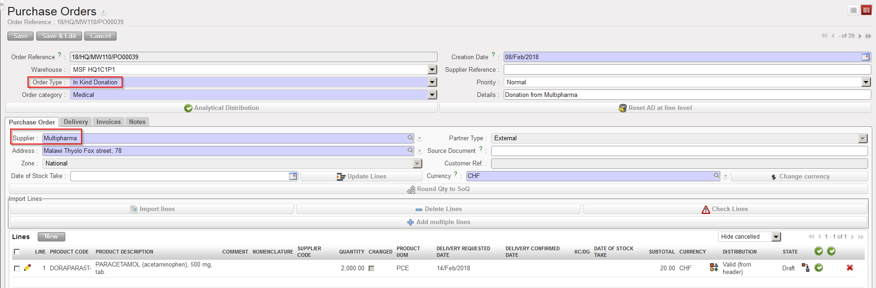876x288 pixels.
Task: Expand the Order Type dropdown
Action: tap(432, 82)
